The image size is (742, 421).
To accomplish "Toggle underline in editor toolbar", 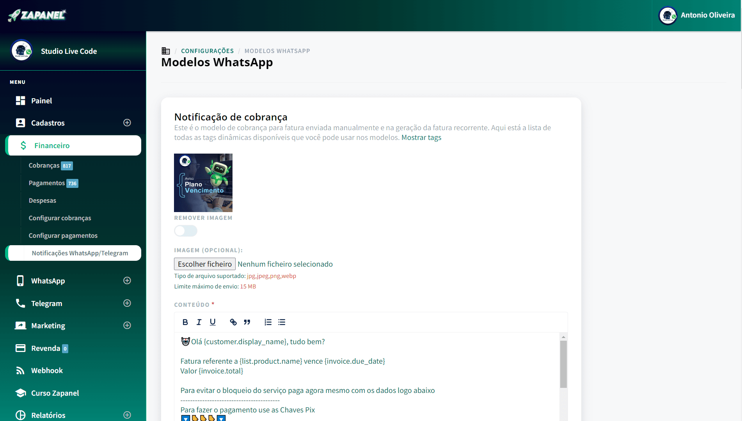I will tap(213, 322).
